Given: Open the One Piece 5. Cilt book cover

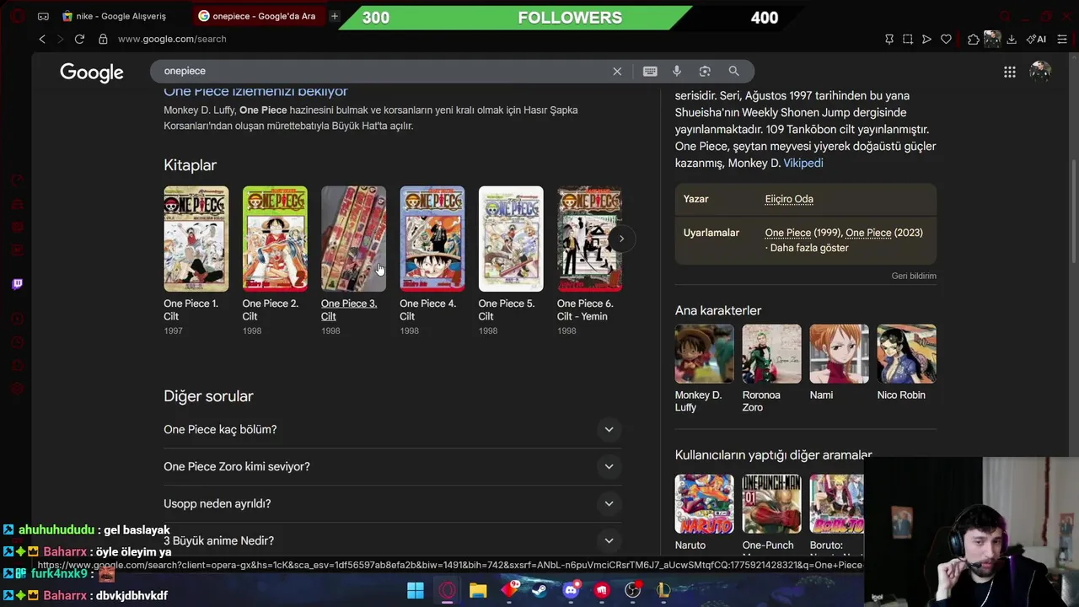Looking at the screenshot, I should click(511, 239).
